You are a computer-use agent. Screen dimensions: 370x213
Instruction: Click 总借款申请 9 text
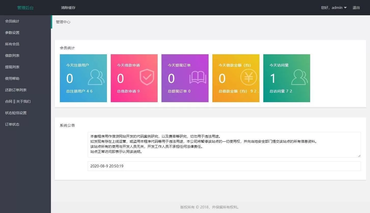pyautogui.click(x=128, y=91)
